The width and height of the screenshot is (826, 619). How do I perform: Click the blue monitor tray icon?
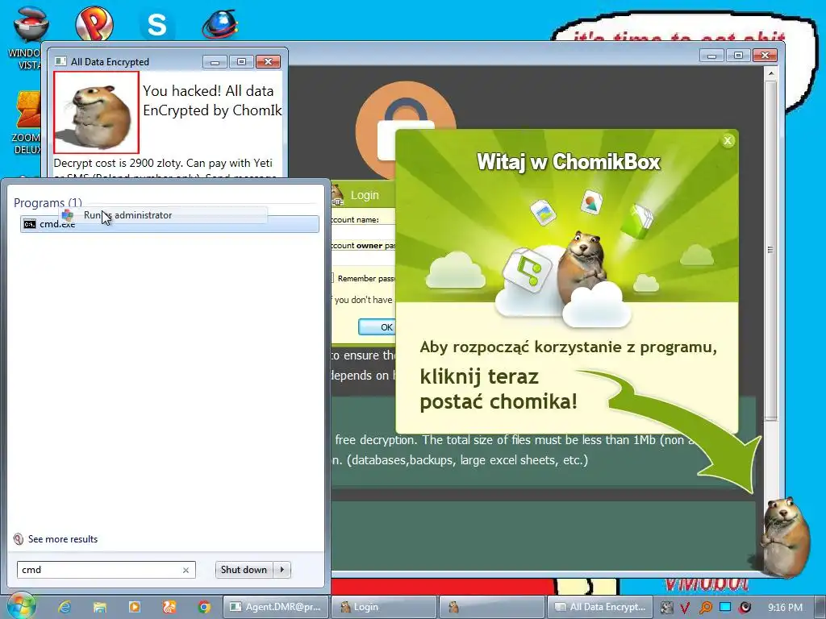(x=725, y=607)
